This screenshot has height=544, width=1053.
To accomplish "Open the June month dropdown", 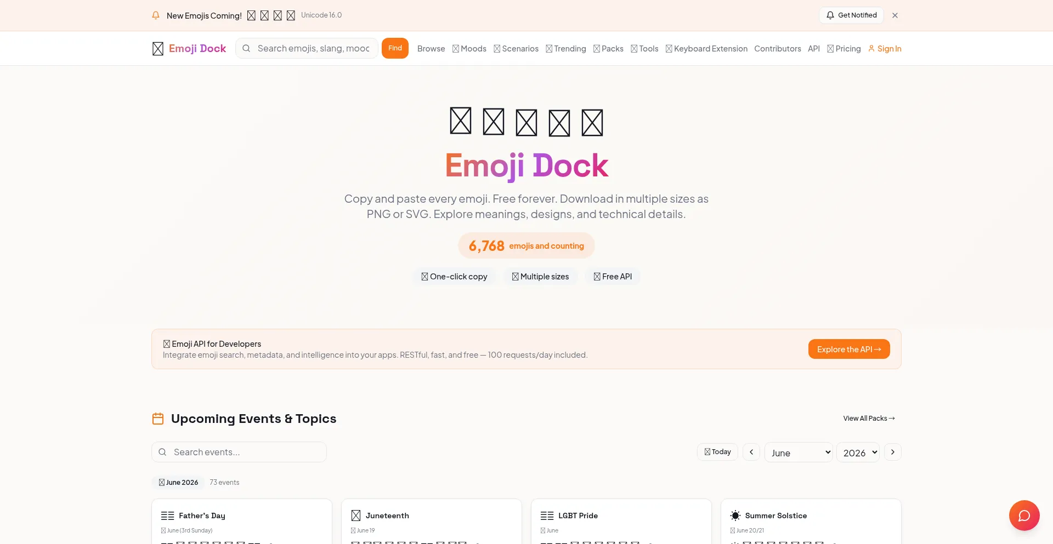I will click(x=799, y=453).
